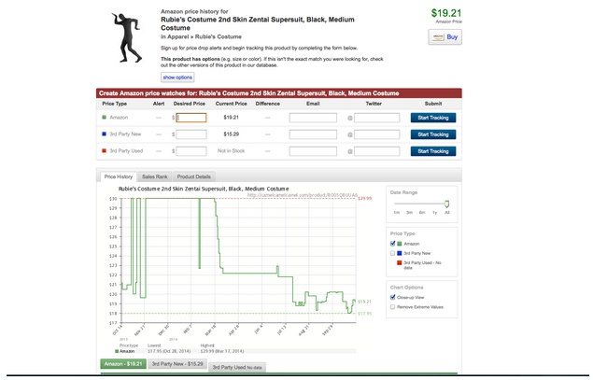Viewport: 593px width, 380px height.
Task: Enable the 3rd Party New price type checkbox
Action: [392, 253]
